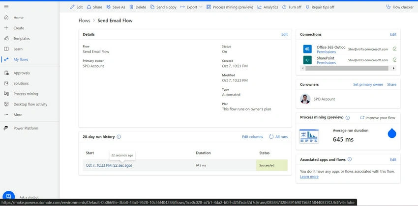418x206 pixels.
Task: Click the Connections scroll right arrow
Action: pyautogui.click(x=394, y=68)
